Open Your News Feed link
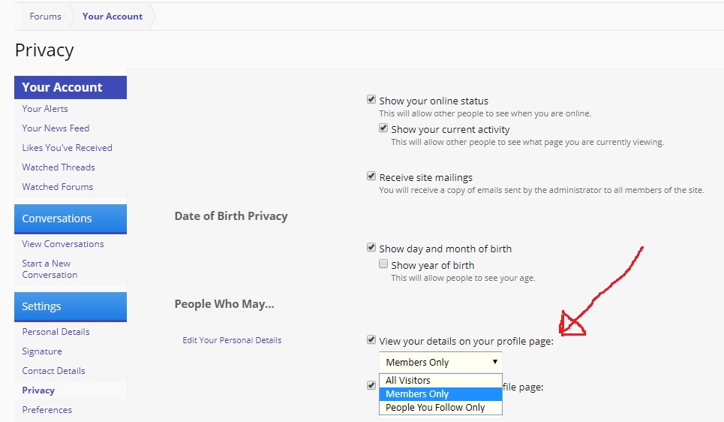 [56, 128]
